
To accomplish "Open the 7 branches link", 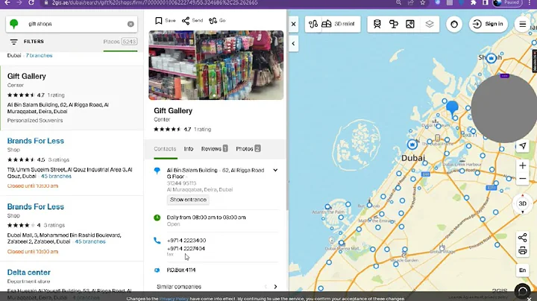I will point(39,55).
